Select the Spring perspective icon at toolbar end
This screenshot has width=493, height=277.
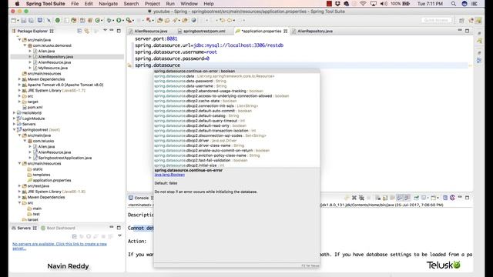click(x=478, y=21)
